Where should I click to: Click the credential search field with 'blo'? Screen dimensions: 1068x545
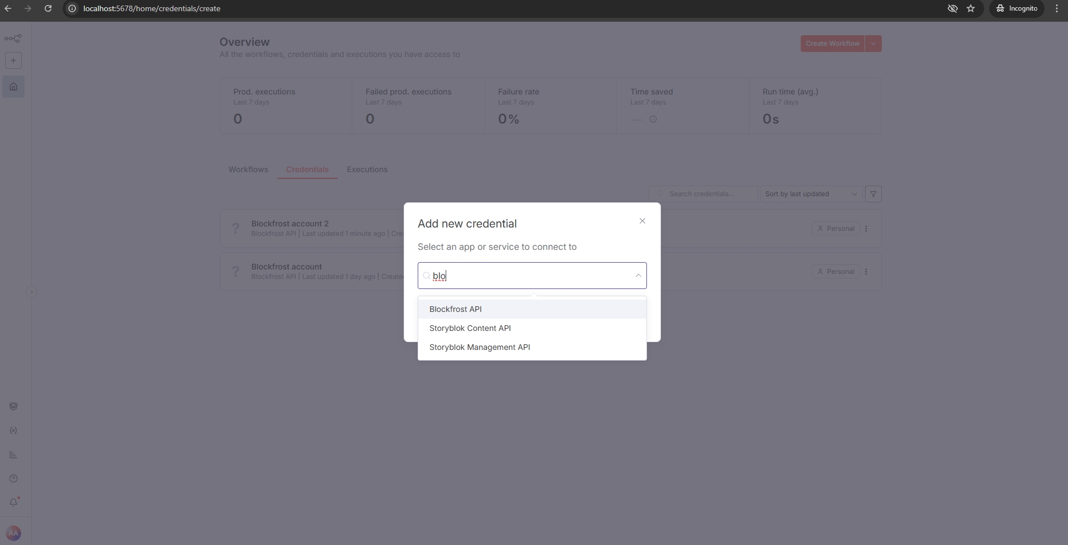point(532,276)
